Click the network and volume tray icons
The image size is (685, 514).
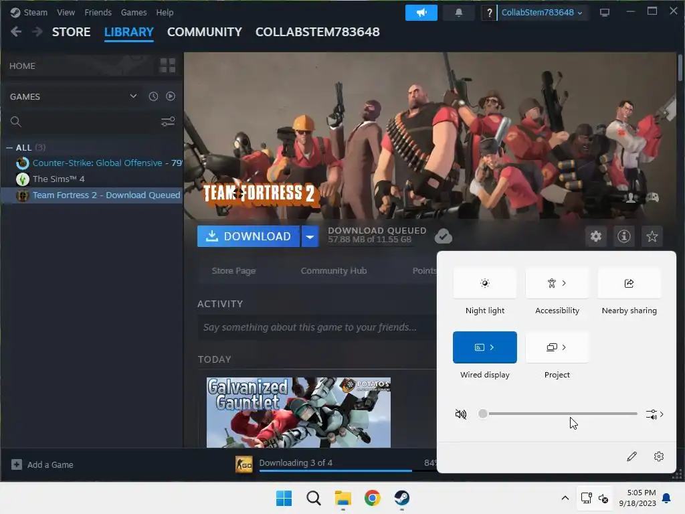click(x=595, y=498)
